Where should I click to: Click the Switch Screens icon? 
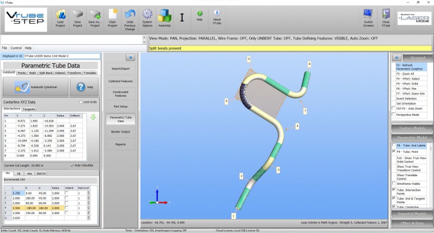[x=368, y=14]
